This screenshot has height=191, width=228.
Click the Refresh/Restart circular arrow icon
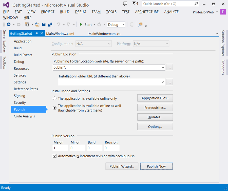click(99, 25)
